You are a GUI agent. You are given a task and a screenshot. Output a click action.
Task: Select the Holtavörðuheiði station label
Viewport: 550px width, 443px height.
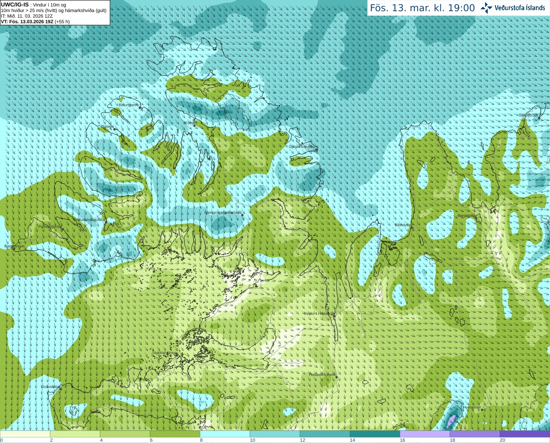pos(322,375)
